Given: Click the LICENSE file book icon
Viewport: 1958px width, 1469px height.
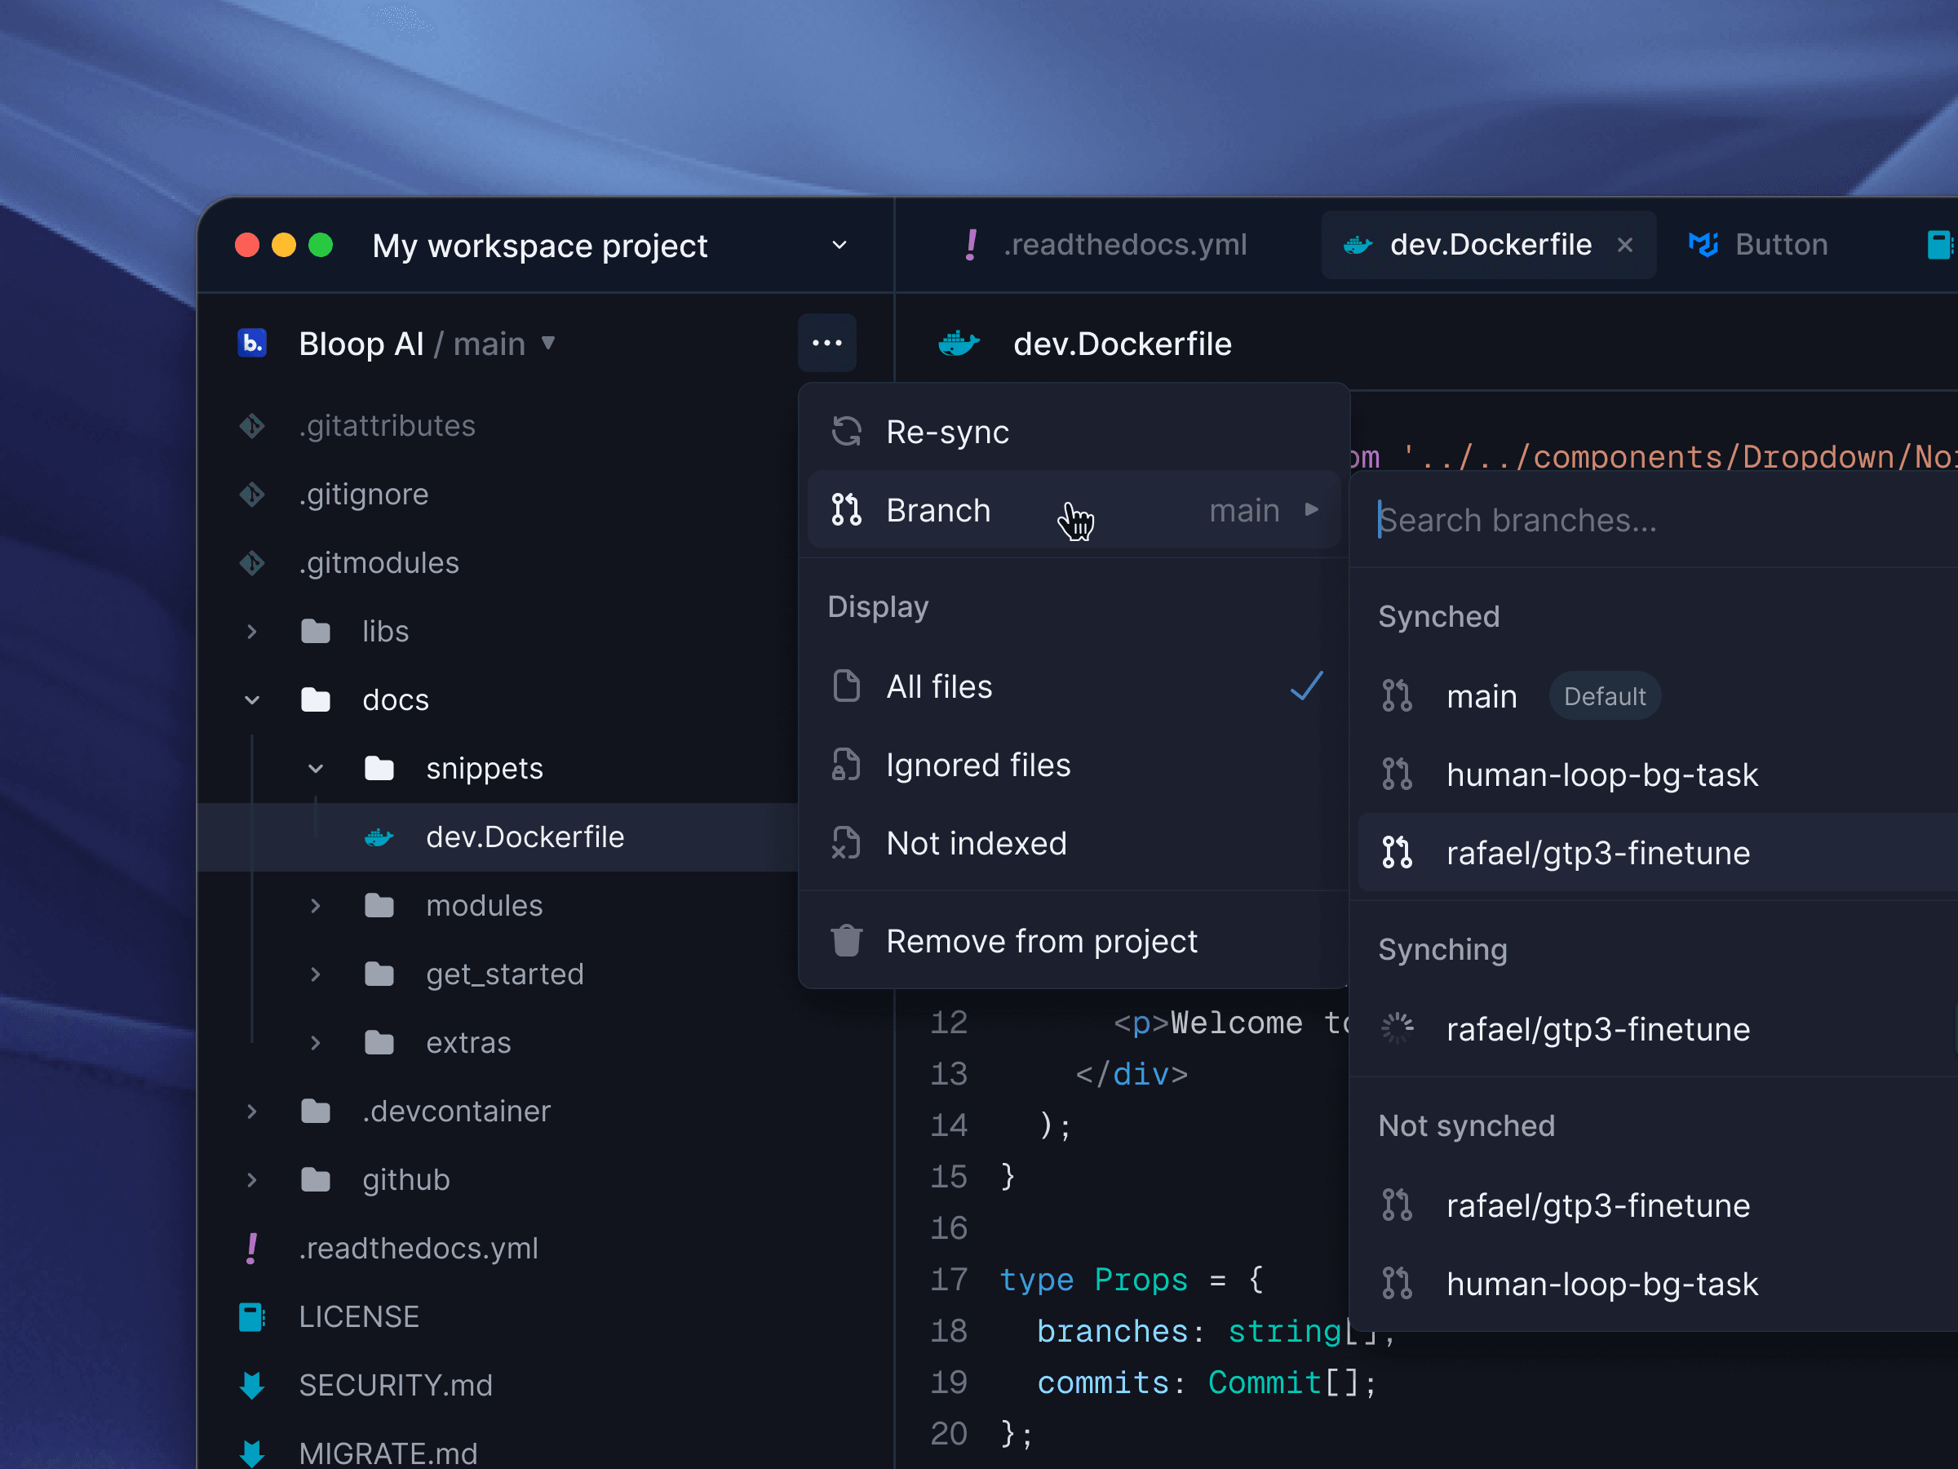Looking at the screenshot, I should pos(252,1316).
